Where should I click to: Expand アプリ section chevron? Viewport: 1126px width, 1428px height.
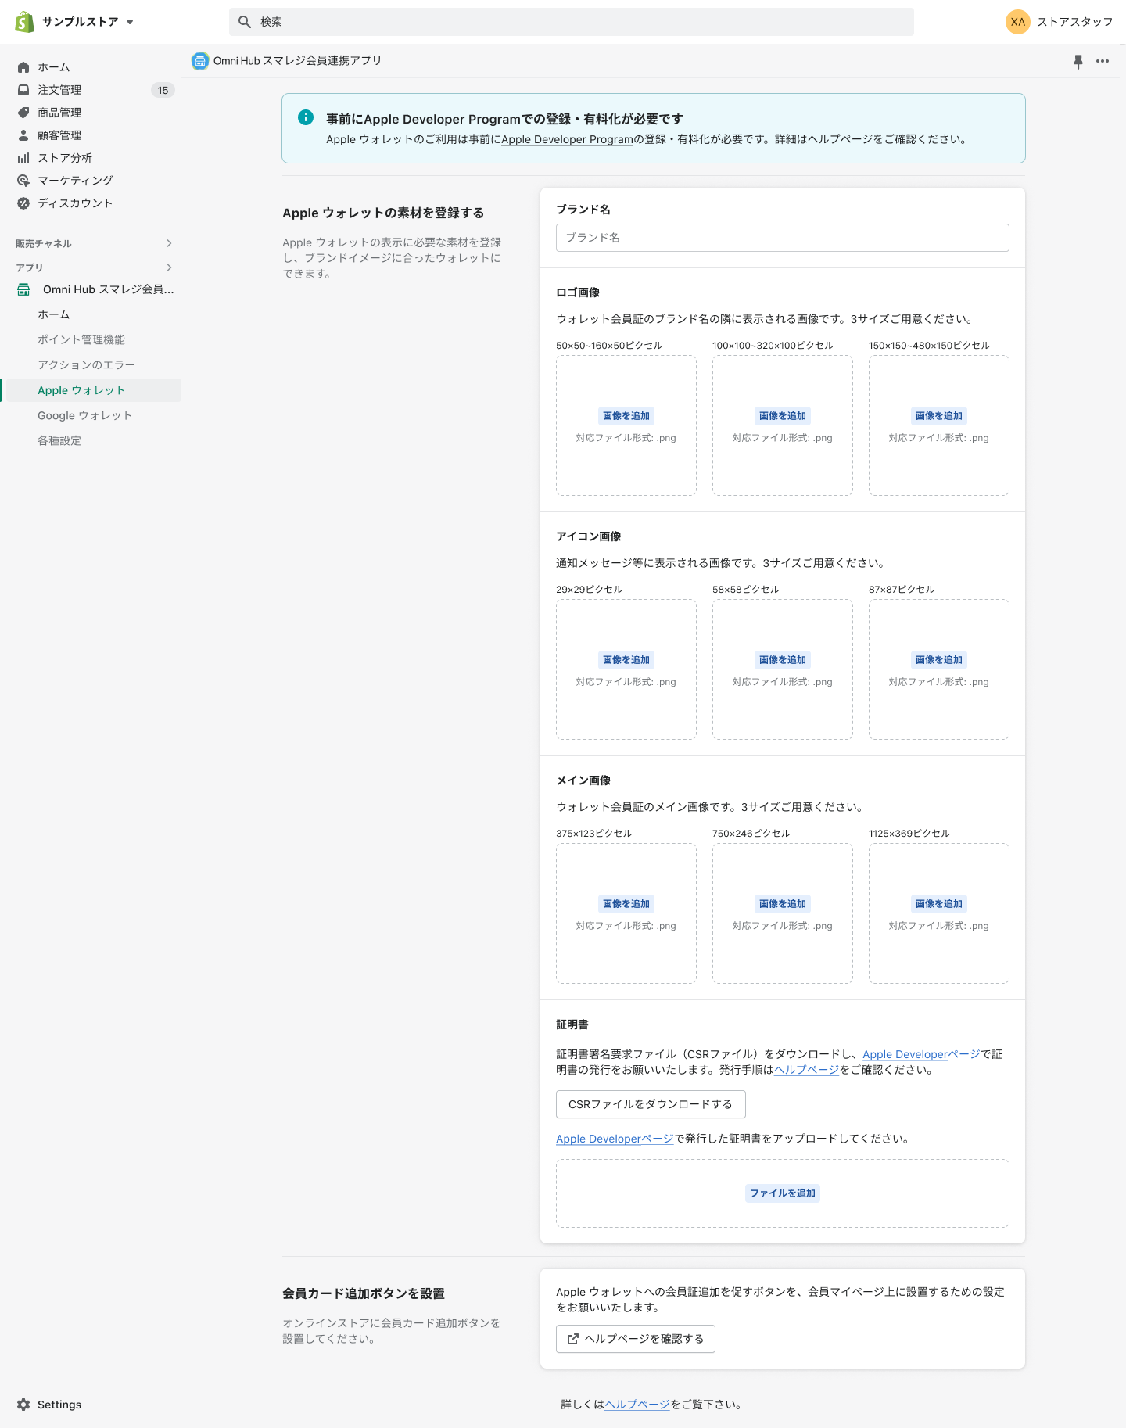click(x=169, y=267)
